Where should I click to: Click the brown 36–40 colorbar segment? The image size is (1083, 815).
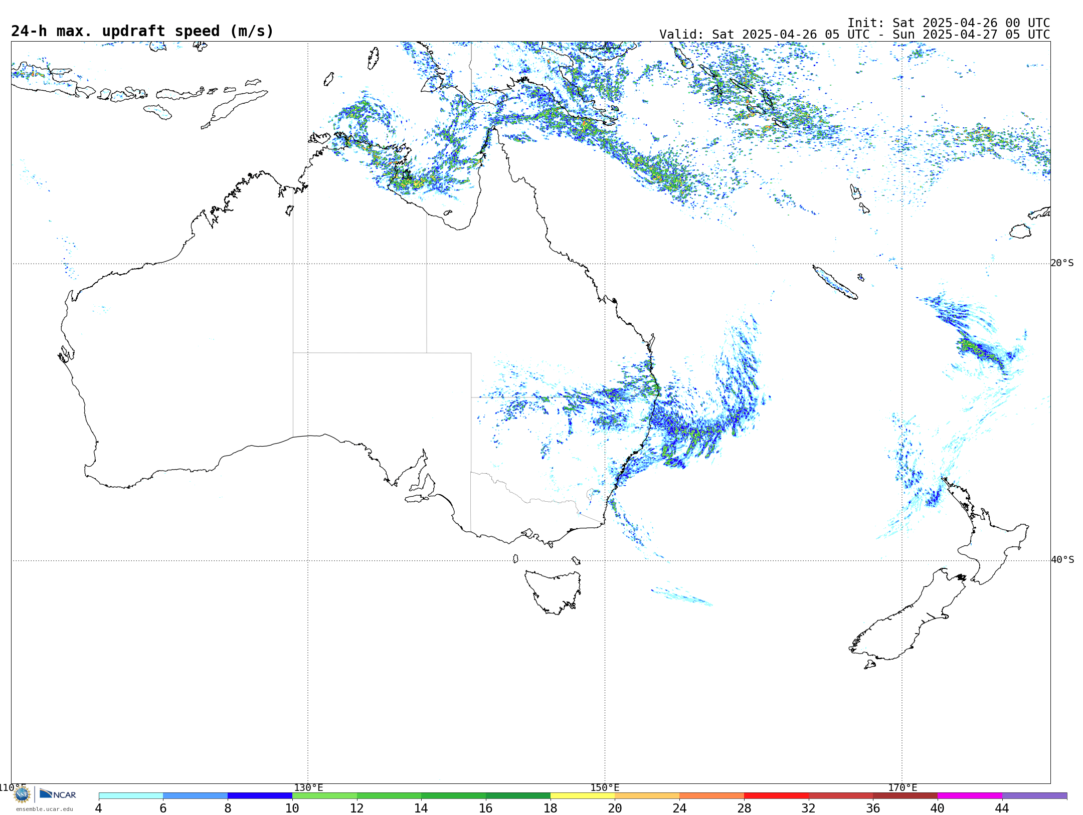[x=905, y=796]
